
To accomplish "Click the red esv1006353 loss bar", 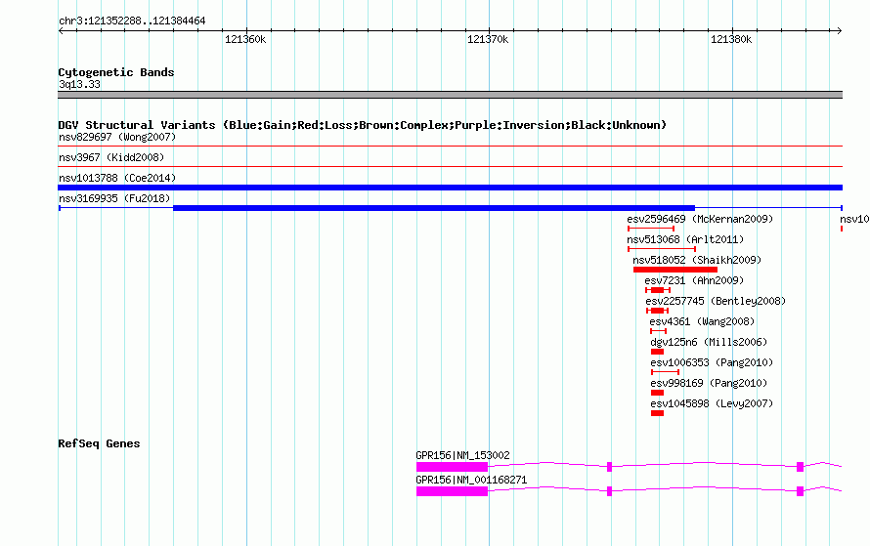I will click(x=666, y=372).
